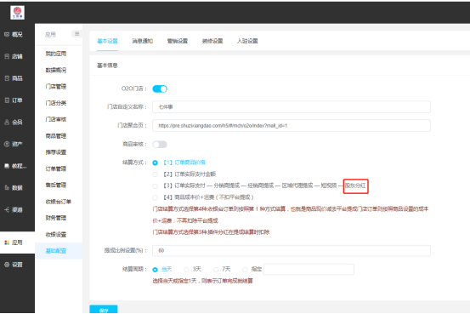Open 数据概况 in the submenu
470x314 pixels.
(x=56, y=71)
